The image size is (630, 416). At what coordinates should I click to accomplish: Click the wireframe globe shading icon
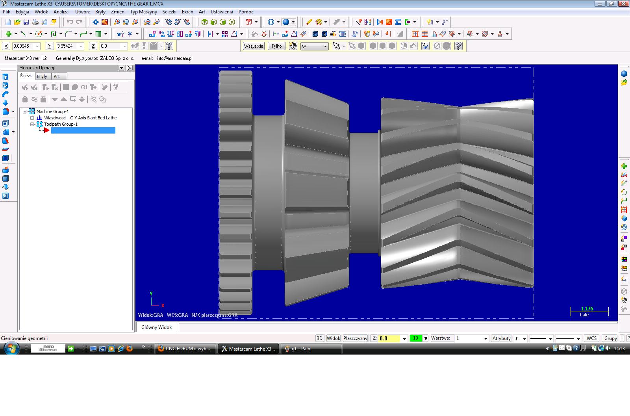click(x=271, y=22)
